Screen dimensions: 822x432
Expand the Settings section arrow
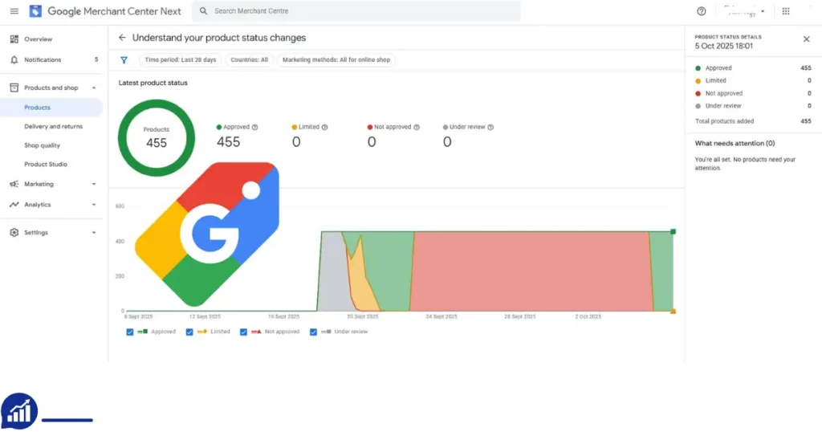pyautogui.click(x=94, y=232)
